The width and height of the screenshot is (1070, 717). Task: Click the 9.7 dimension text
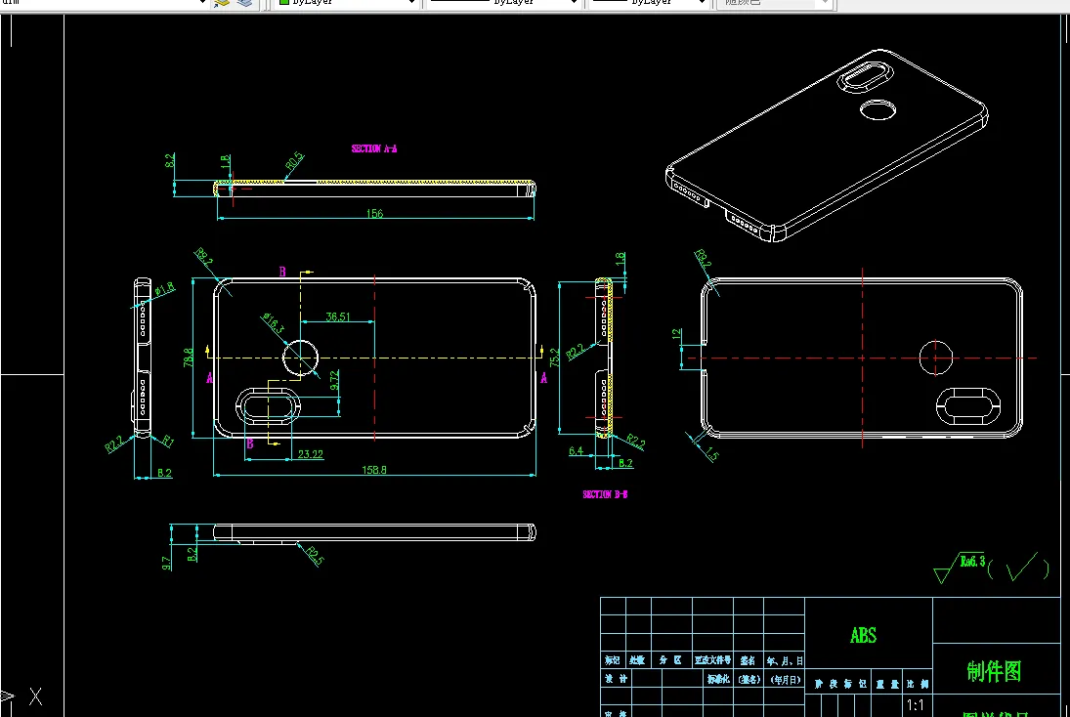(x=166, y=563)
